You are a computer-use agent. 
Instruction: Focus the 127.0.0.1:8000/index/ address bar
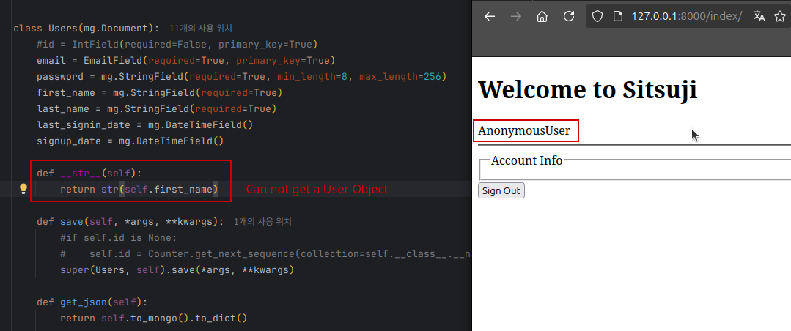[676, 16]
